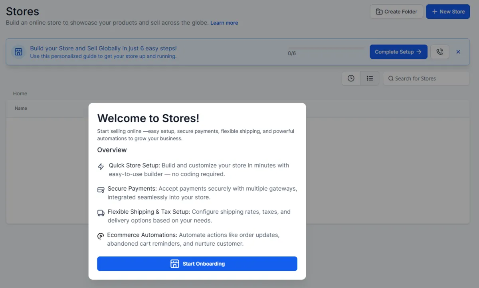Click the Ecommerce Automations play icon
Screen dimensions: 479x288
click(101, 236)
